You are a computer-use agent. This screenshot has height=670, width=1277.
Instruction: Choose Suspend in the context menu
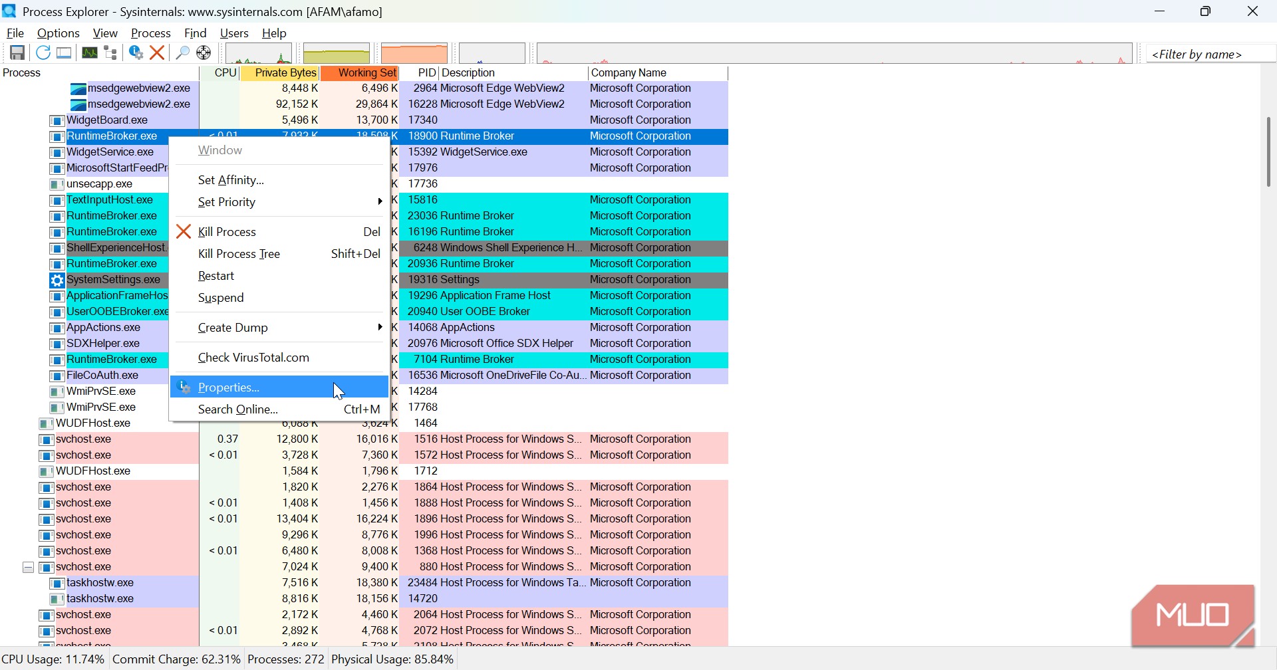[x=279, y=298]
